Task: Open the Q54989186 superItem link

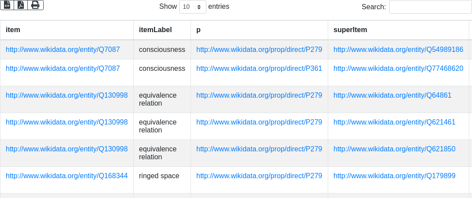Action: click(x=398, y=50)
